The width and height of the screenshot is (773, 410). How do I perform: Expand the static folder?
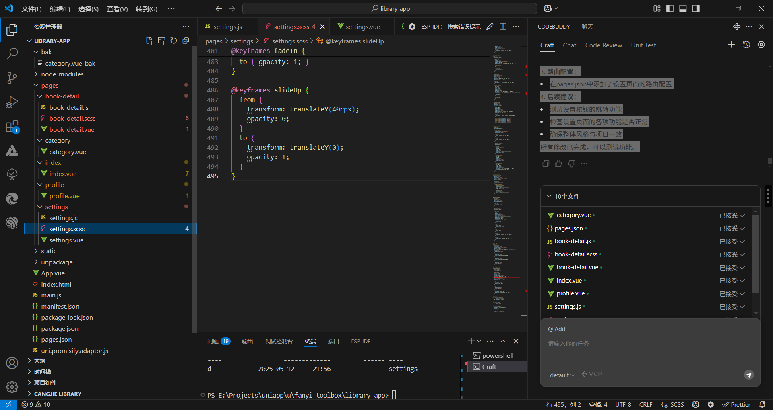tap(49, 251)
